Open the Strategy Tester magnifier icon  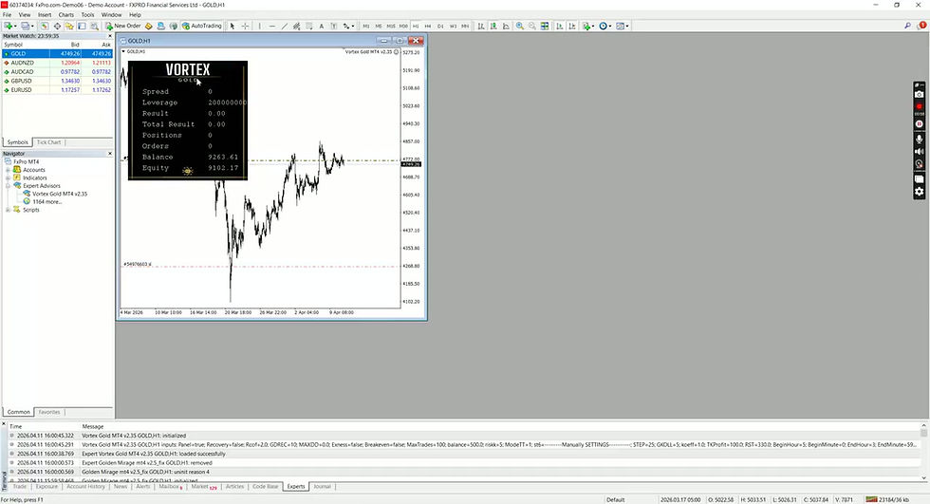pos(94,26)
